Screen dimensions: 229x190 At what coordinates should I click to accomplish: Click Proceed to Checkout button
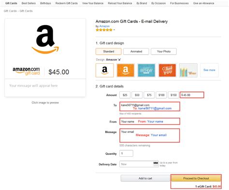click(196, 178)
